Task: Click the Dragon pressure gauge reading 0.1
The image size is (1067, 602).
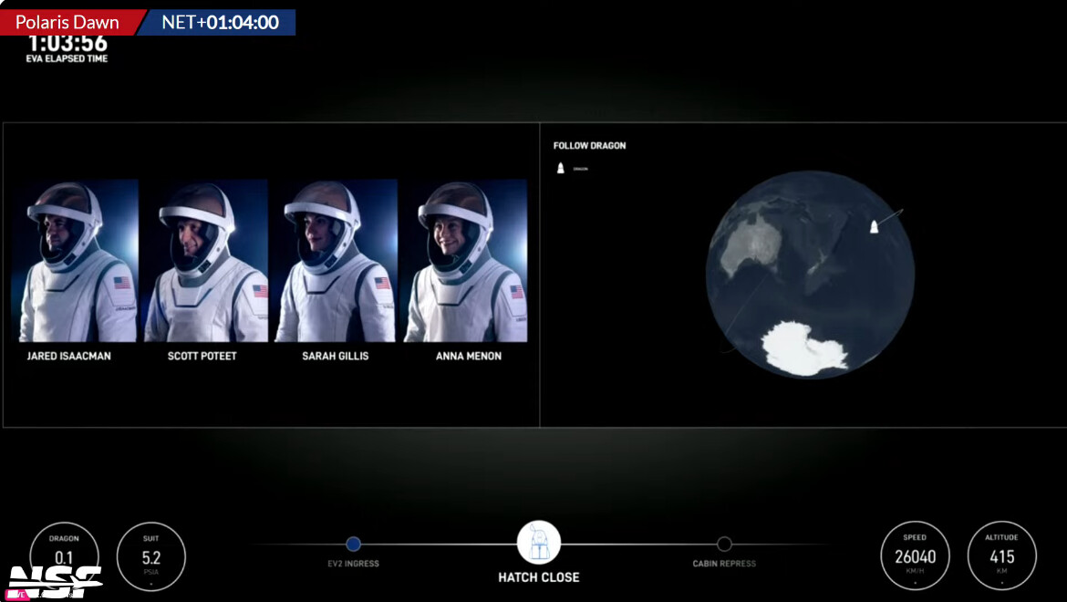Action: pyautogui.click(x=64, y=556)
